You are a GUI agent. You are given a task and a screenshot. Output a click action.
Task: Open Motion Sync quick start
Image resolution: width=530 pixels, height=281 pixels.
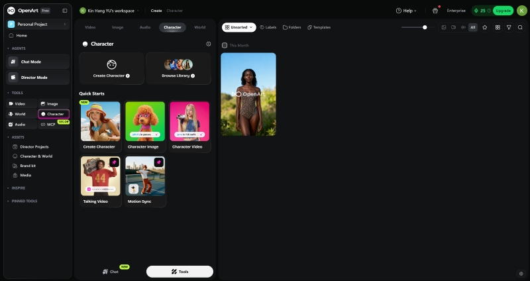[145, 181]
